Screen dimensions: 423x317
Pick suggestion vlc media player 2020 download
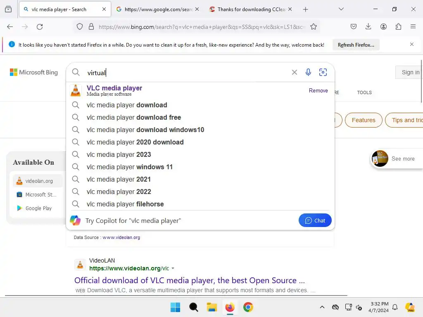point(200,142)
